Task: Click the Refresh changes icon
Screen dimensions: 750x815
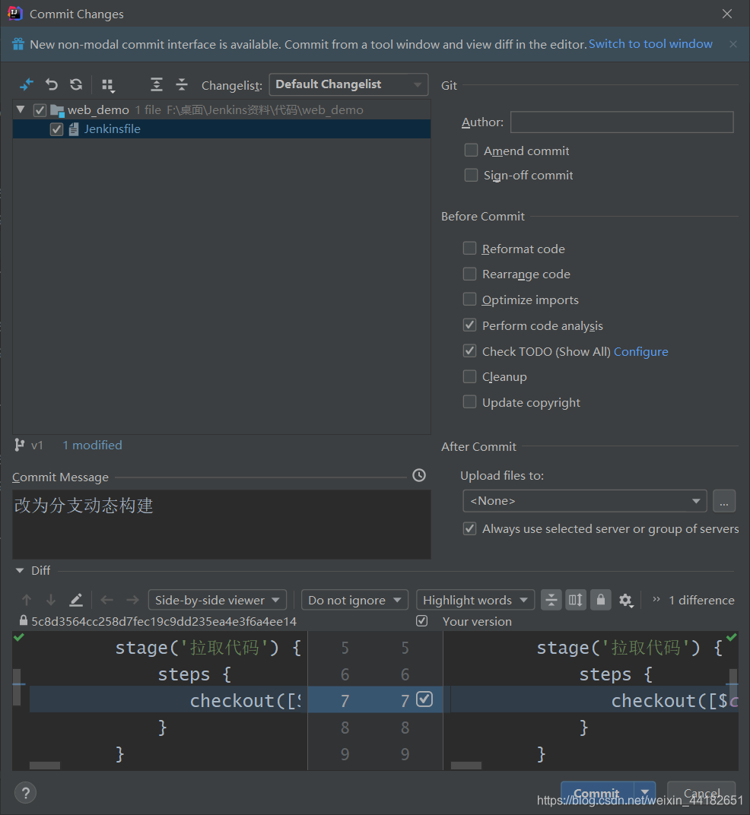Action: tap(76, 84)
